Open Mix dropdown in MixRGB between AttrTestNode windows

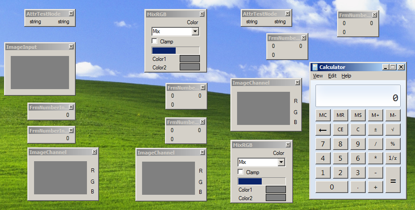(x=195, y=31)
